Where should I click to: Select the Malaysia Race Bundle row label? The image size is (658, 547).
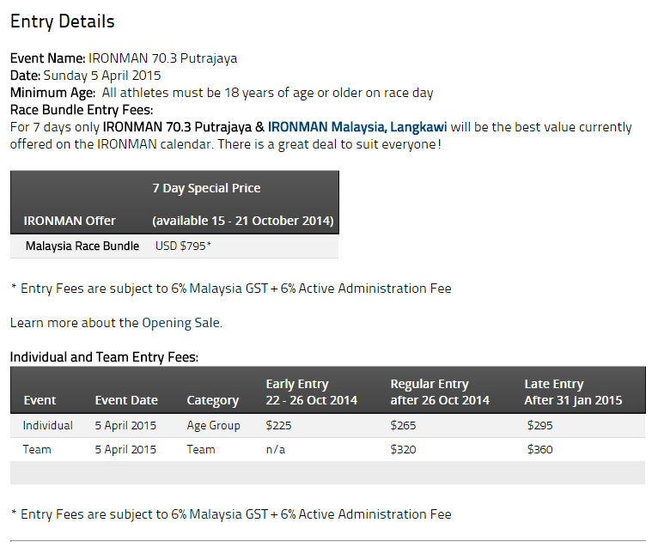(x=82, y=246)
